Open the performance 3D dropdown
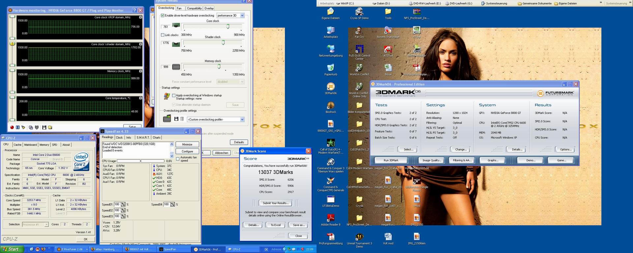The height and width of the screenshot is (253, 633). 242,15
